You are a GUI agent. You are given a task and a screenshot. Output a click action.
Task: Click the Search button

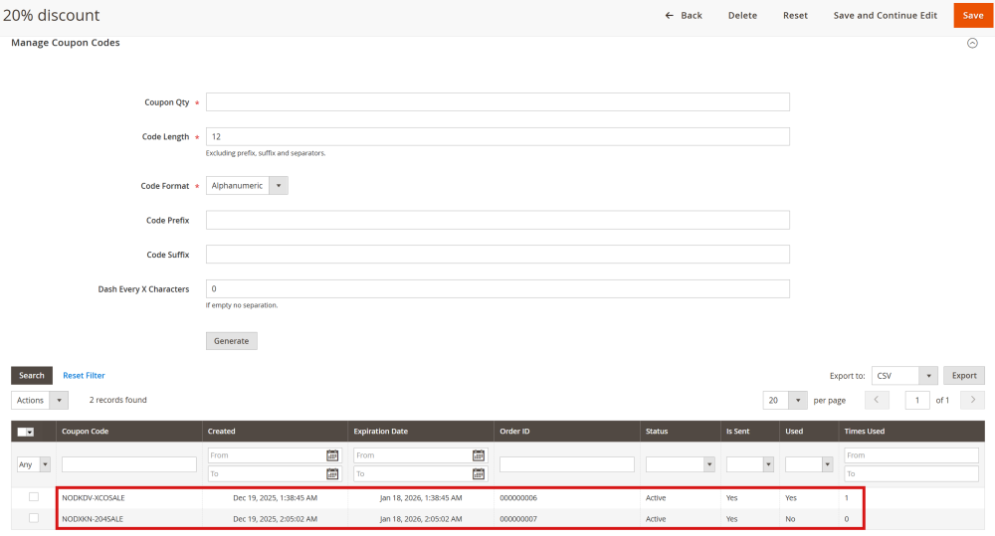click(x=32, y=376)
